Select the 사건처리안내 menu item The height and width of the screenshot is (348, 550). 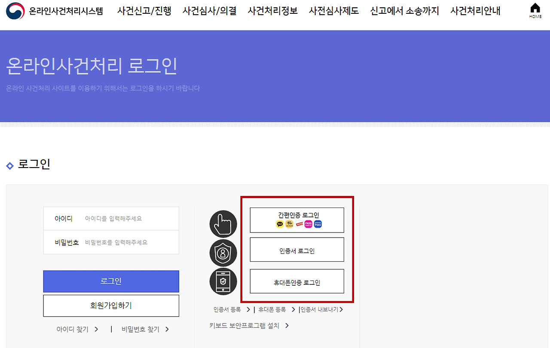(x=475, y=11)
